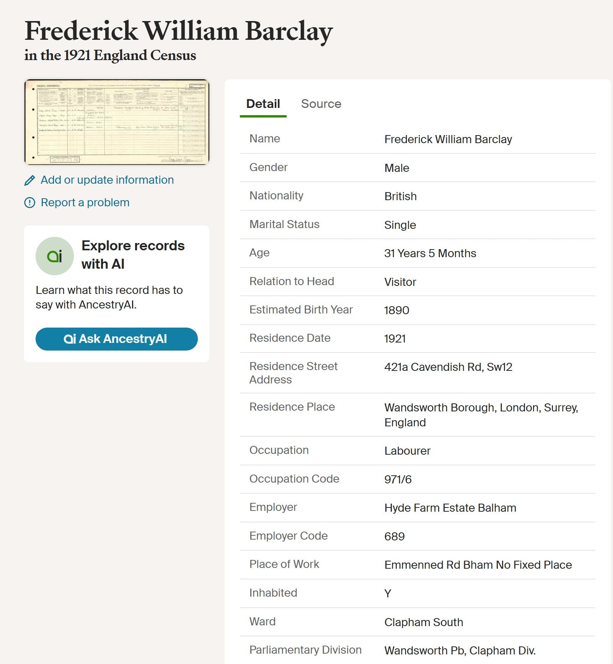The width and height of the screenshot is (613, 664).
Task: Click the name value Frederick William Barclay
Action: [x=448, y=139]
